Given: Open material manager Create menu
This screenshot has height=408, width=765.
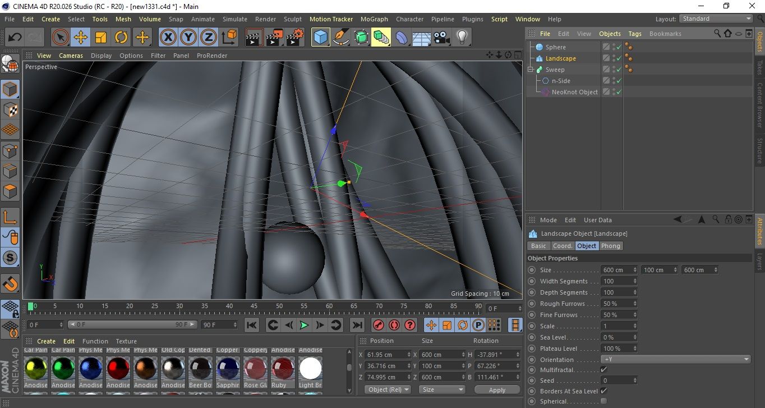Looking at the screenshot, I should (46, 341).
